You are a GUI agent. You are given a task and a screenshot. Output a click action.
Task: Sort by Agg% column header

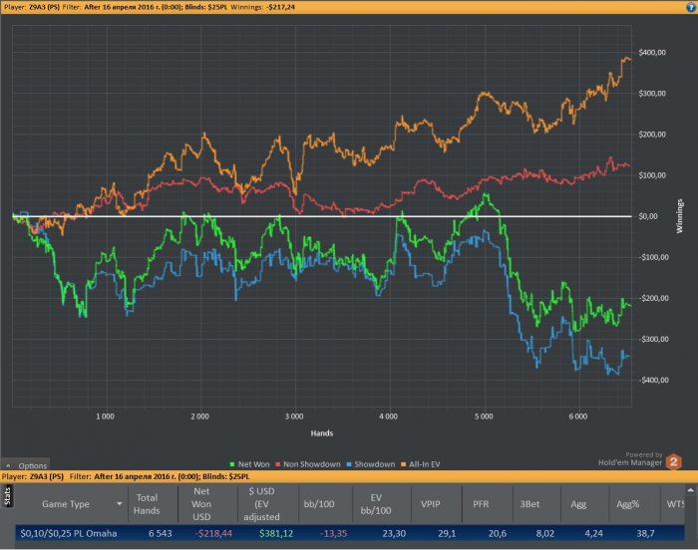(x=627, y=504)
